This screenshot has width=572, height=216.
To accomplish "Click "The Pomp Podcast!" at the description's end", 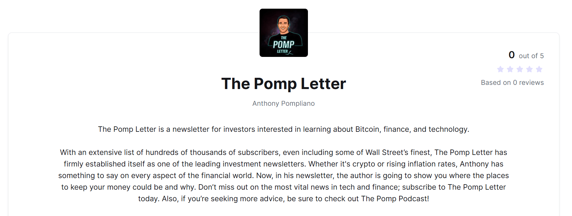I will (395, 199).
